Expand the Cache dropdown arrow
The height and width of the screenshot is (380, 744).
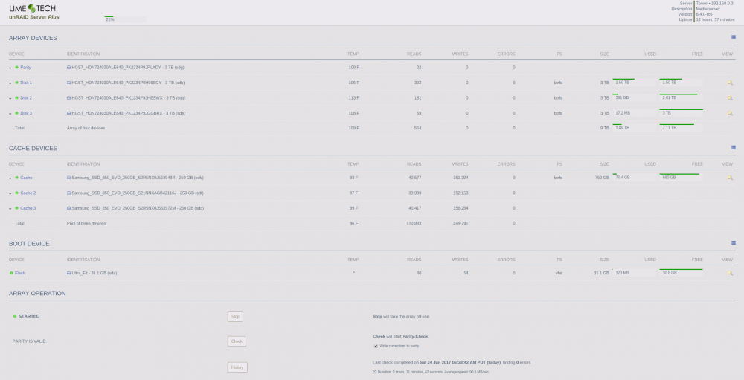[10, 178]
